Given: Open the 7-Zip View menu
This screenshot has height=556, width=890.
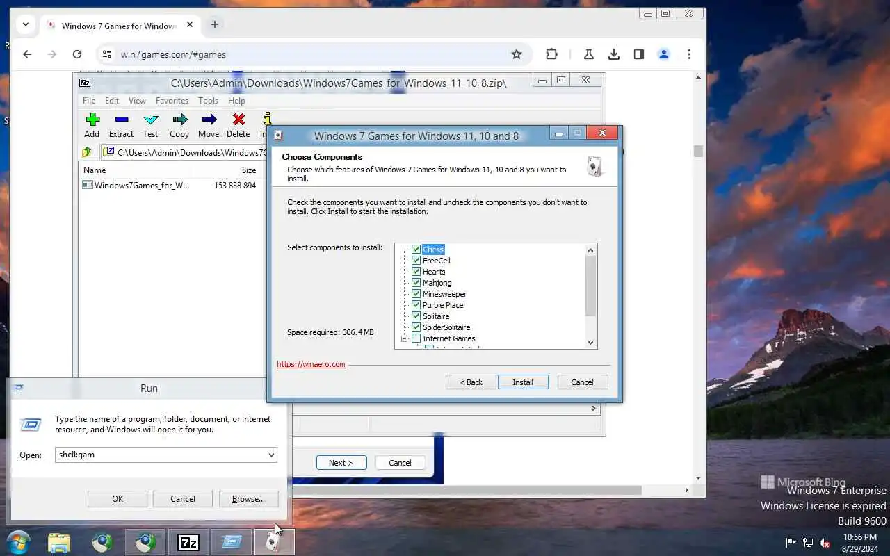Looking at the screenshot, I should tap(137, 101).
